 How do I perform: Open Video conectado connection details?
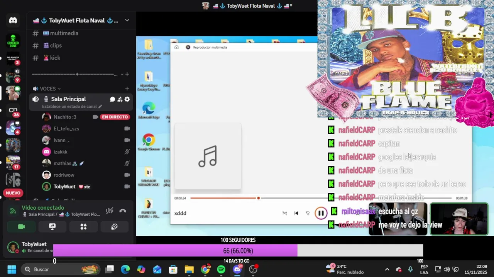coord(42,208)
